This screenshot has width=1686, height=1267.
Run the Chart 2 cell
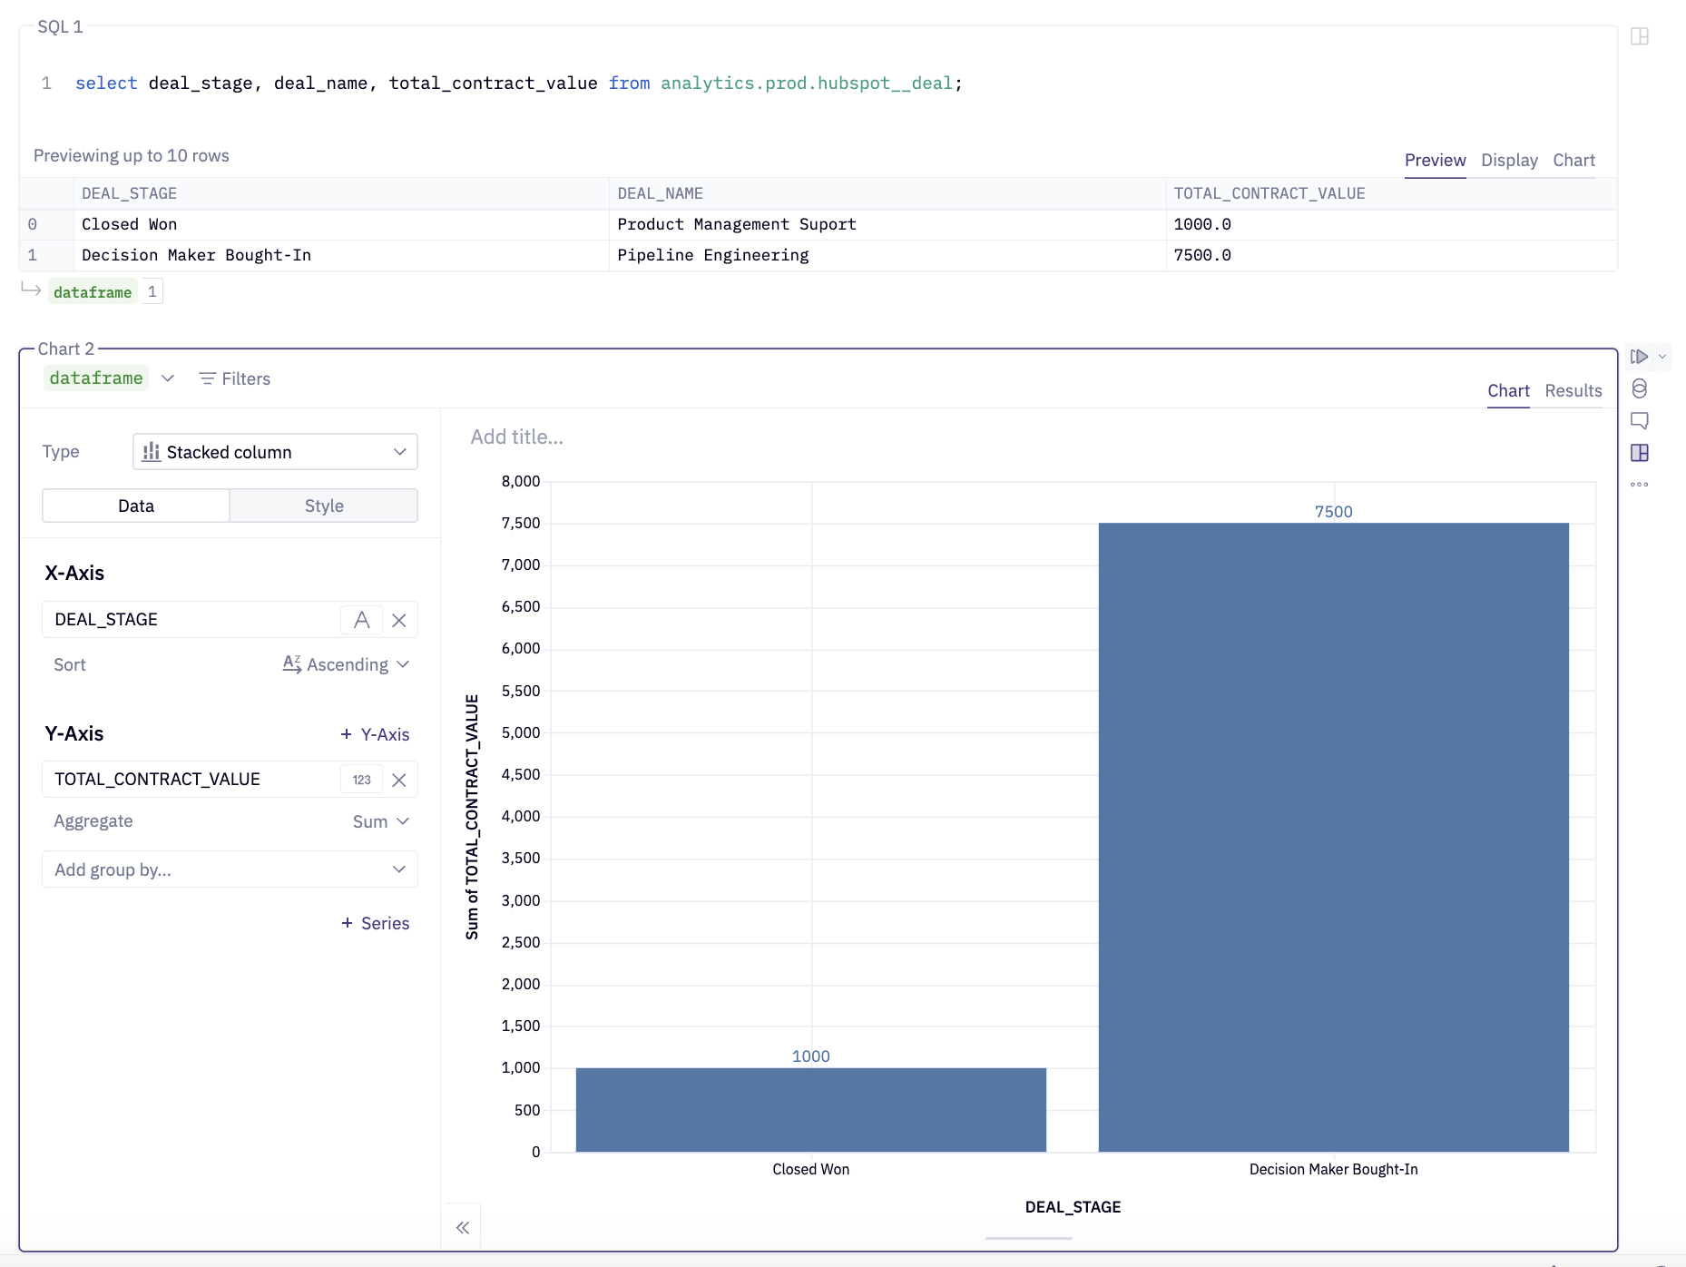click(x=1639, y=356)
